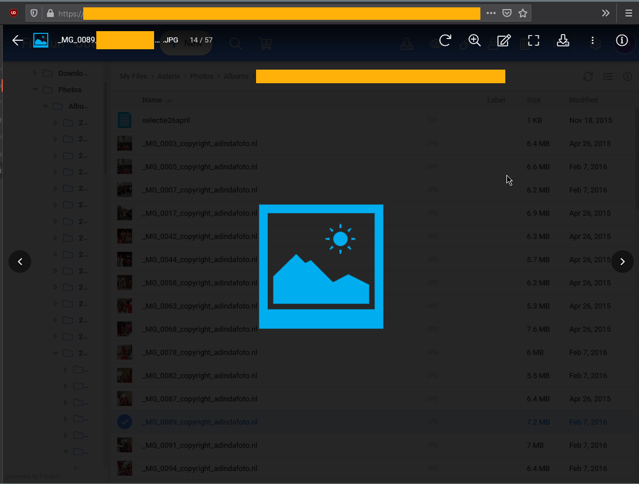Open the viewer's three-dot more options menu

(x=593, y=40)
